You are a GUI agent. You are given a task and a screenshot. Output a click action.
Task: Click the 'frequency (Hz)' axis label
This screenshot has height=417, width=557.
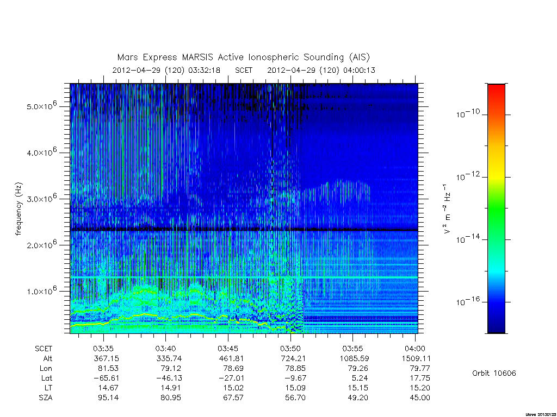coord(19,209)
